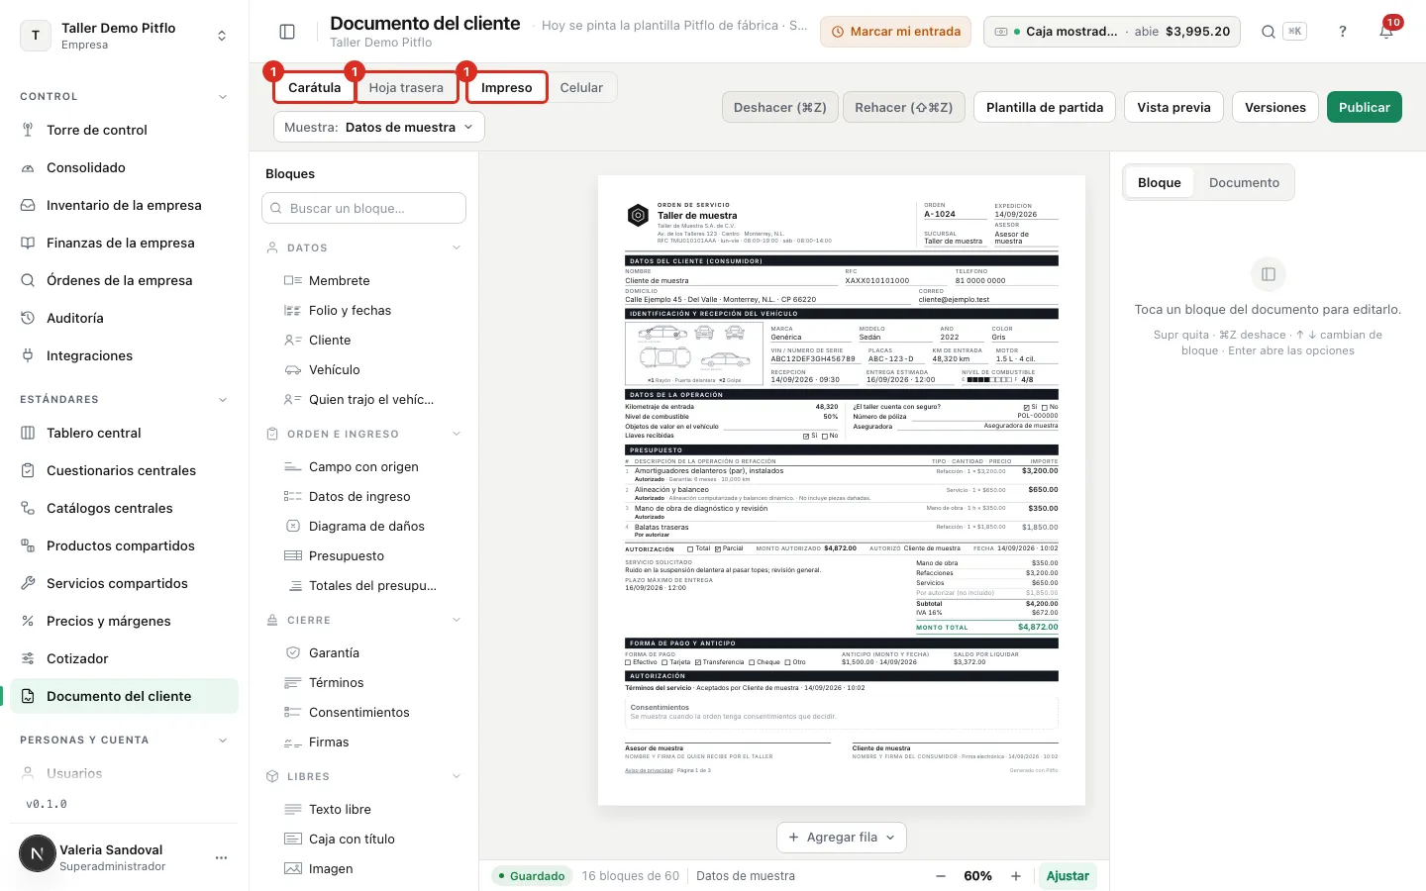Viewport: 1426px width, 891px height.
Task: Click the Publicar button
Action: (1365, 107)
